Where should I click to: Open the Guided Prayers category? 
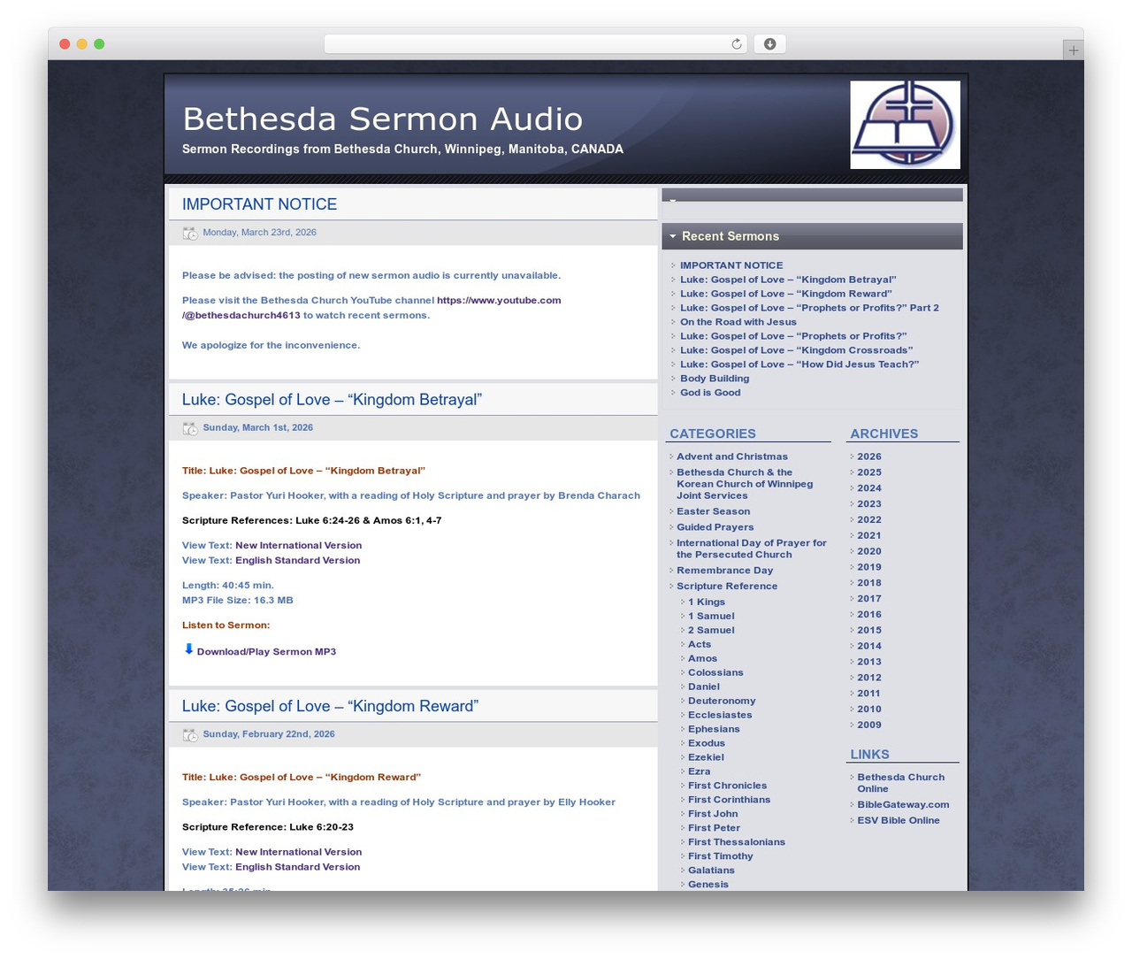click(715, 527)
